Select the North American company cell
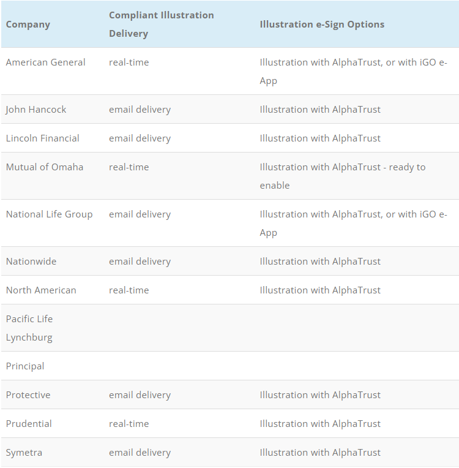Screen dimensions: 459x468 [x=41, y=290]
